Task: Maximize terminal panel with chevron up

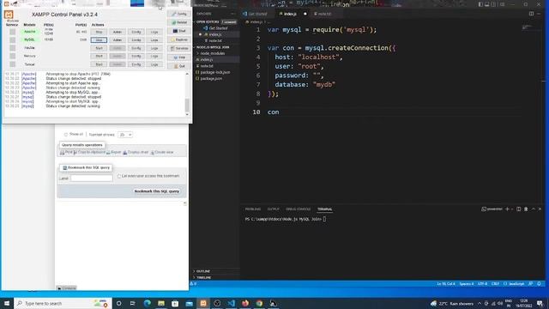Action: point(534,209)
